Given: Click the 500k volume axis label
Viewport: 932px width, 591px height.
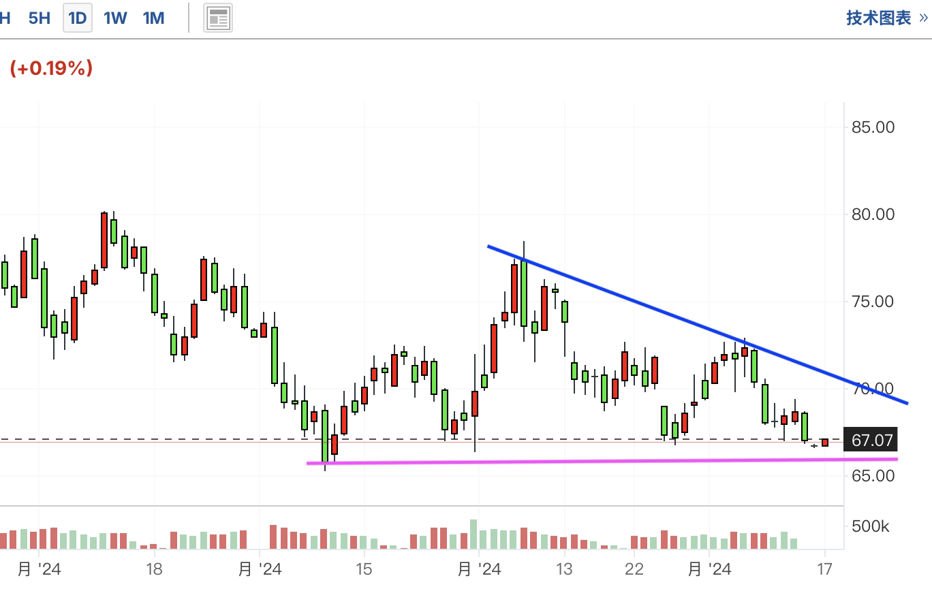Looking at the screenshot, I should click(870, 526).
